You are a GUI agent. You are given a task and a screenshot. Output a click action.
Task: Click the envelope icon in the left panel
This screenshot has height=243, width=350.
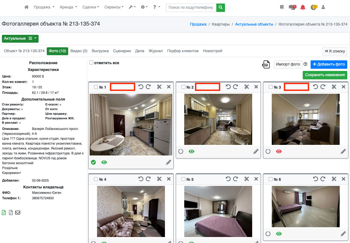click(x=18, y=213)
